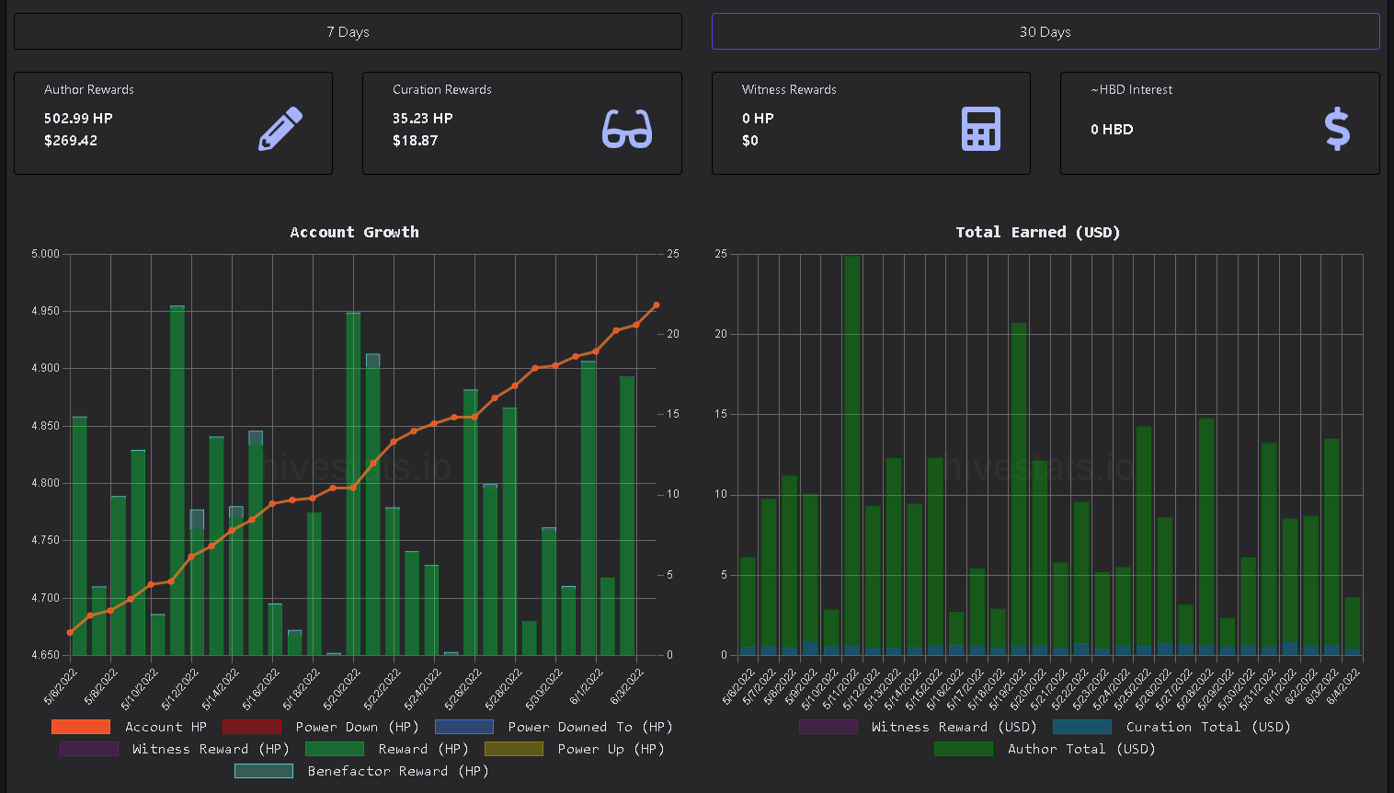Click the 35.23 HP curation value

point(423,119)
